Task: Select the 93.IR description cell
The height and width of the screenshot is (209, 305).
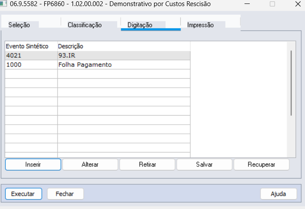Action: (x=124, y=56)
